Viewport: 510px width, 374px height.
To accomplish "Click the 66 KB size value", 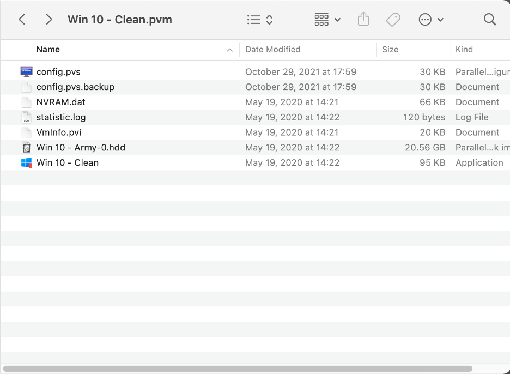I will [x=432, y=102].
